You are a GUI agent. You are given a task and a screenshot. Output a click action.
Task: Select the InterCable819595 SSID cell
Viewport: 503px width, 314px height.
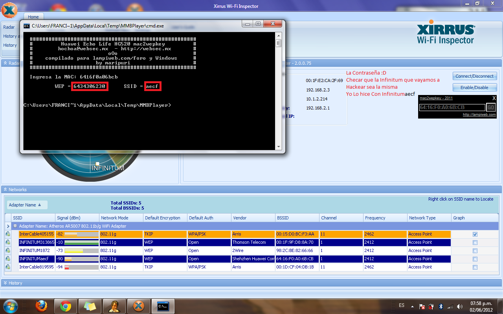[37, 267]
